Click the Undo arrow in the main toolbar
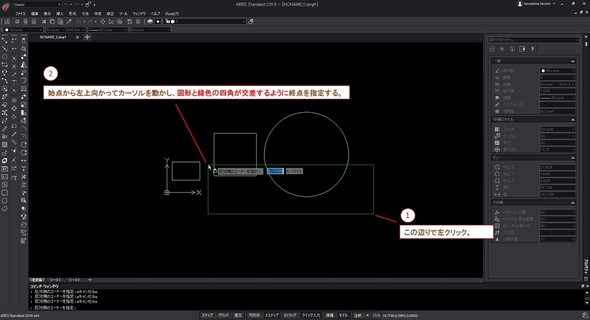 coord(79,22)
